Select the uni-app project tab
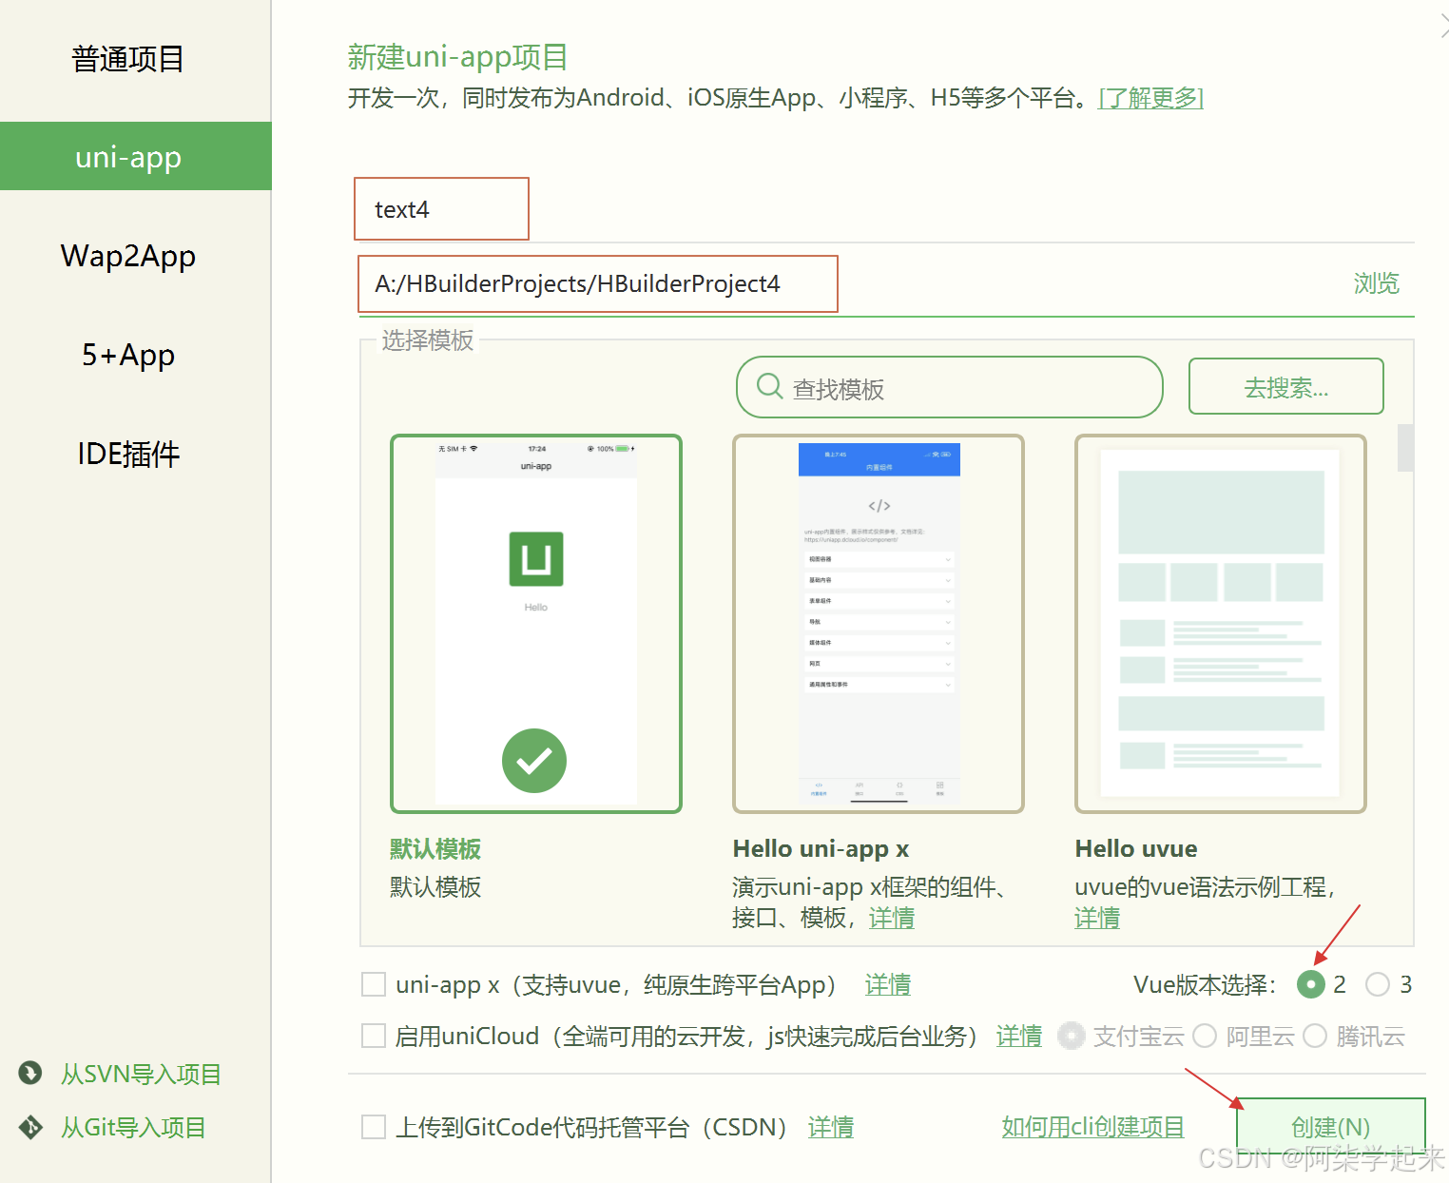This screenshot has height=1183, width=1449. click(136, 156)
